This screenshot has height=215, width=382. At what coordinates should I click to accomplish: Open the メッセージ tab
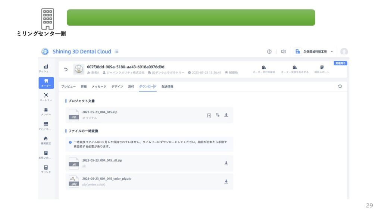[99, 87]
